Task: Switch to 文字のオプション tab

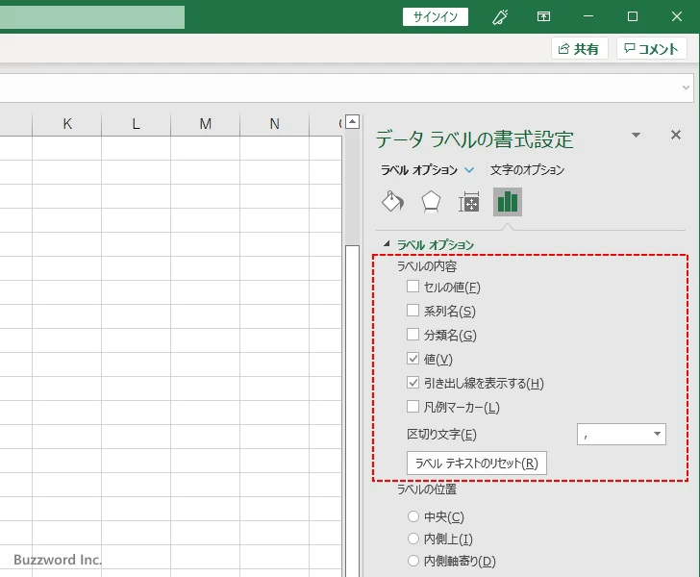Action: pyautogui.click(x=527, y=170)
